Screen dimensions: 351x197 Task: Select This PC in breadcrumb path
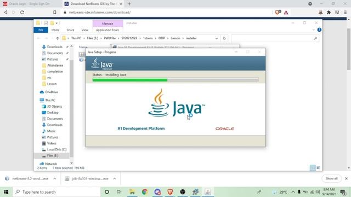[76, 38]
